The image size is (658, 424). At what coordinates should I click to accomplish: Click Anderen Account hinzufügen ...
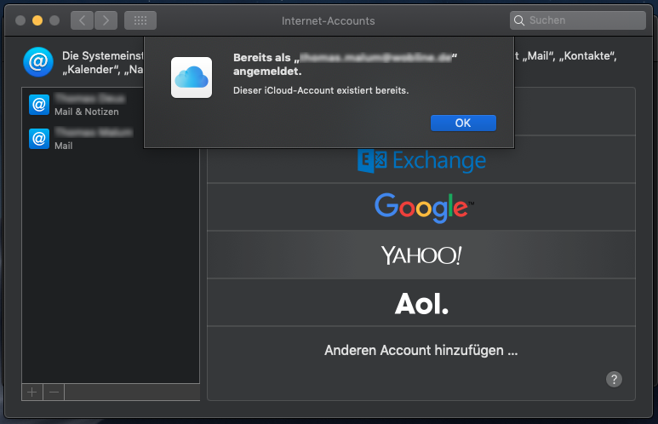421,350
